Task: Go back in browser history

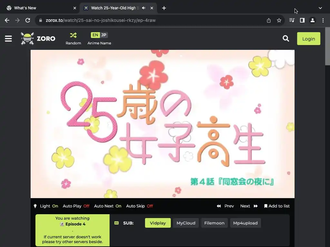Action: pos(7,20)
